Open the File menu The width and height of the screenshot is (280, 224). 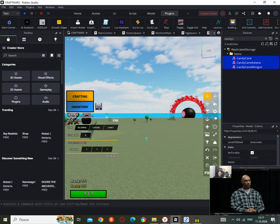click(x=3, y=7)
